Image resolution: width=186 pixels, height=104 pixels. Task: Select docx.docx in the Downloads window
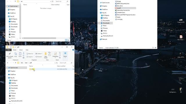click(119, 6)
